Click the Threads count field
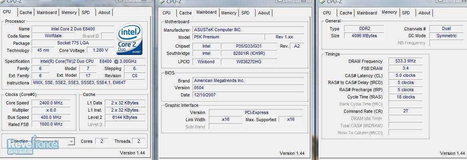 coord(138,141)
